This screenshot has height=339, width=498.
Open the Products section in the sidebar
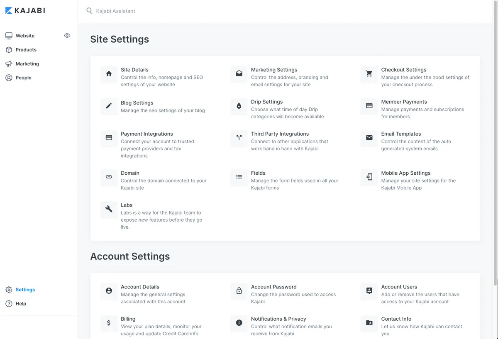26,50
